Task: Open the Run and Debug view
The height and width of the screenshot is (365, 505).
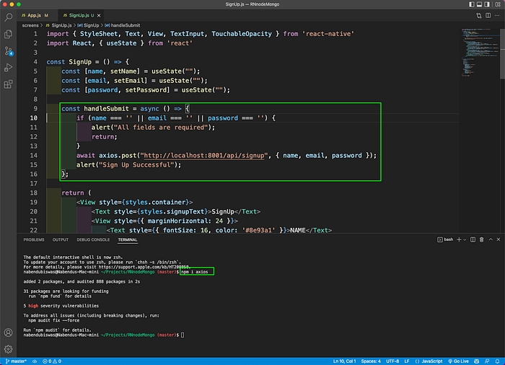Action: [9, 68]
